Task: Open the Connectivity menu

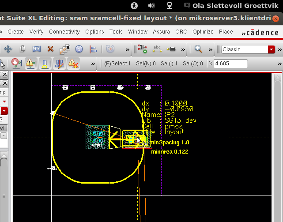Action: [64, 32]
